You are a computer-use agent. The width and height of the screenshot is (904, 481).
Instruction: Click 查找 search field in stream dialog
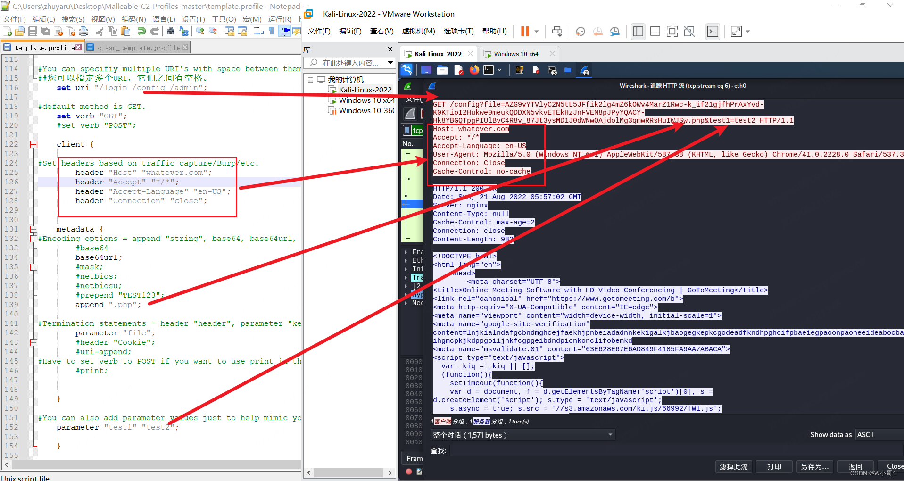tap(676, 451)
